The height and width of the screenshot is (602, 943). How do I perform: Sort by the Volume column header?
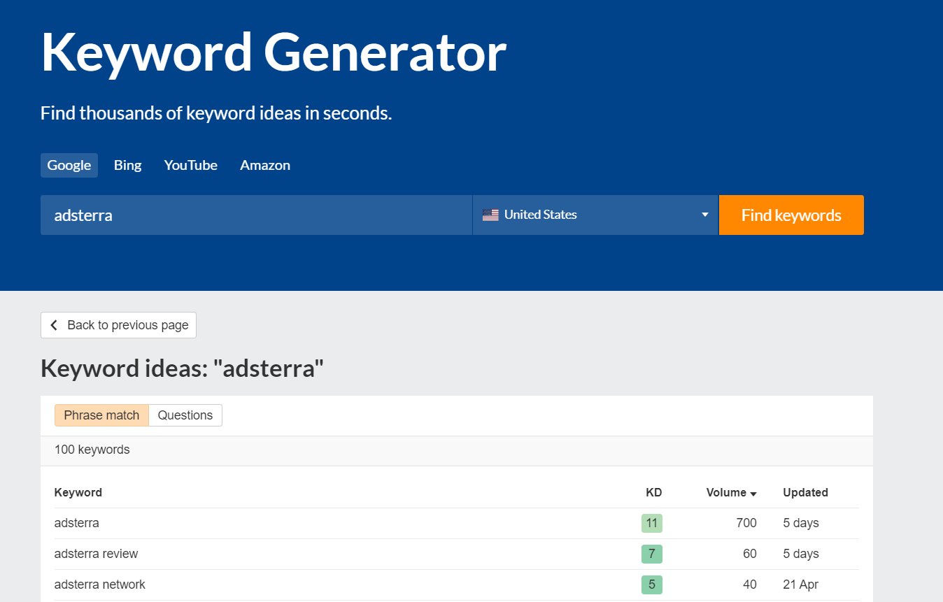tap(731, 492)
